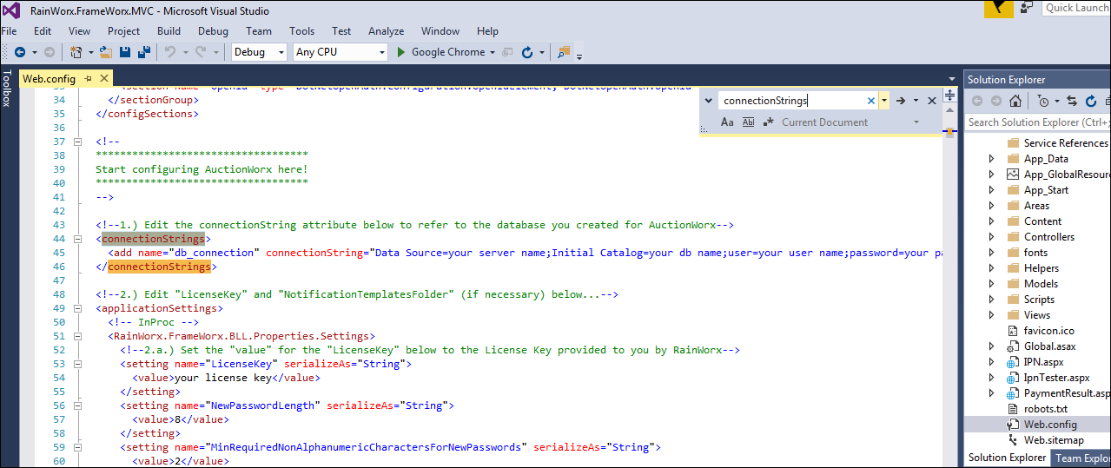Click the pin icon on Web.config tab
This screenshot has width=1111, height=468.
(89, 79)
